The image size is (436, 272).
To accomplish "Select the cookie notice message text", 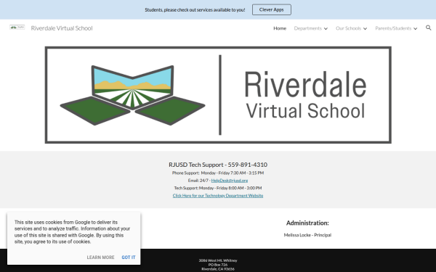I will [x=72, y=232].
